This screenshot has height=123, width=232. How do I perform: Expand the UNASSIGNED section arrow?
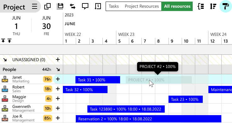(5, 60)
